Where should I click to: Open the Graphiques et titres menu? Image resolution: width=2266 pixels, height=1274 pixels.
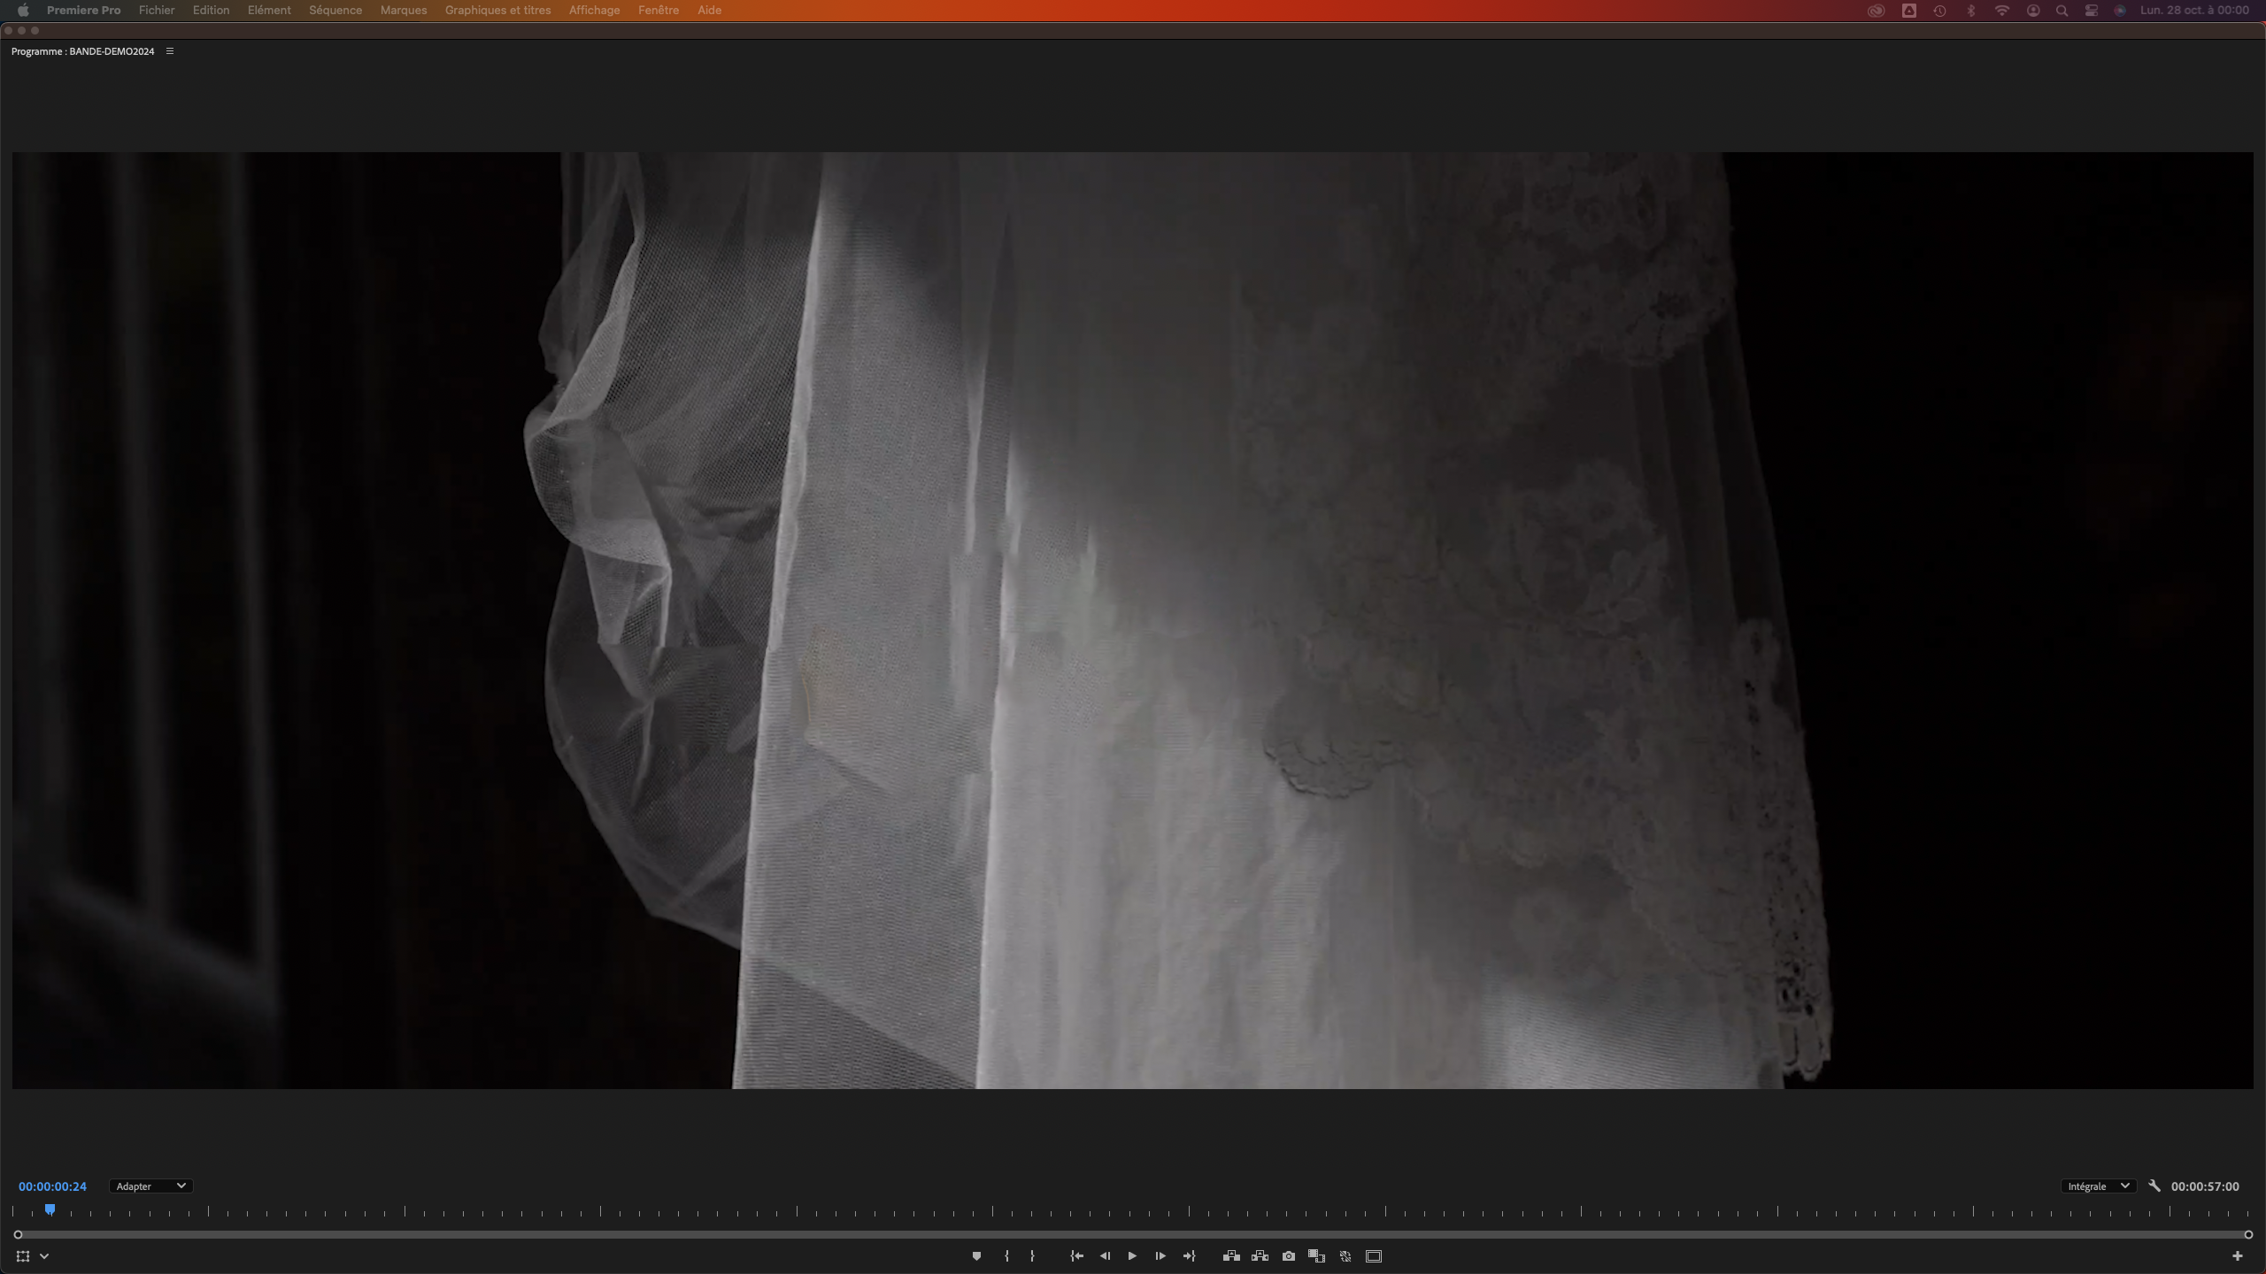(x=497, y=11)
